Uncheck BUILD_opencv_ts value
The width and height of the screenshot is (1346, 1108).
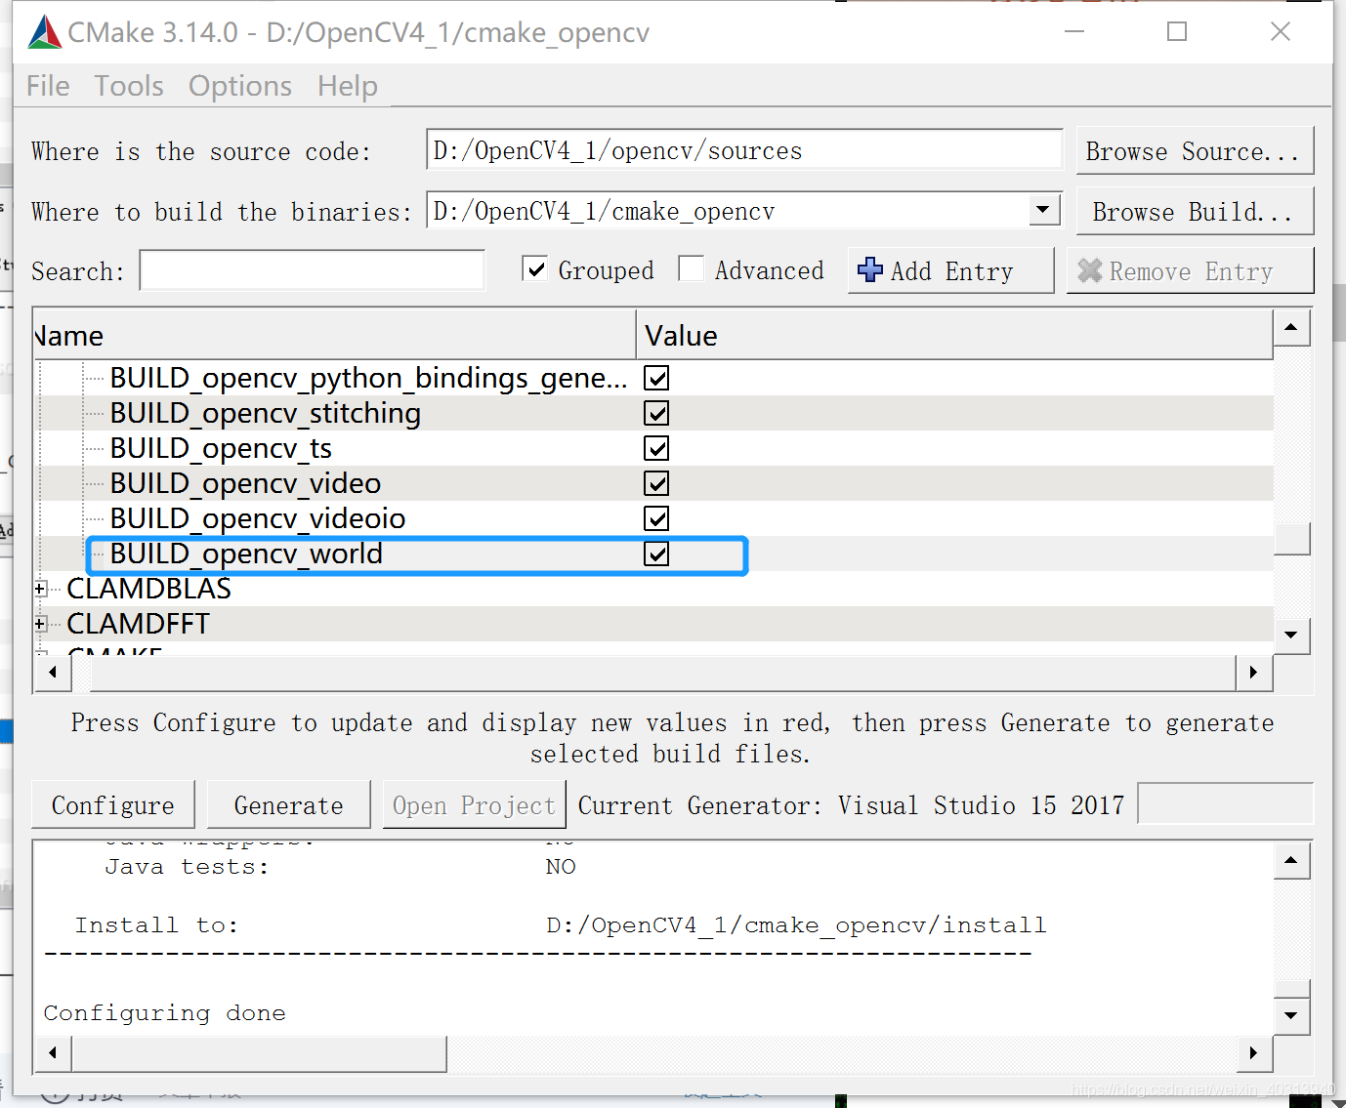(x=656, y=448)
